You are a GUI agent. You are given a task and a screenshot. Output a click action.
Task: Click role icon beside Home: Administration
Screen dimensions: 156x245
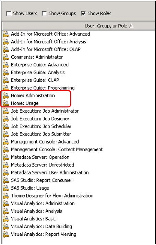tap(6, 95)
